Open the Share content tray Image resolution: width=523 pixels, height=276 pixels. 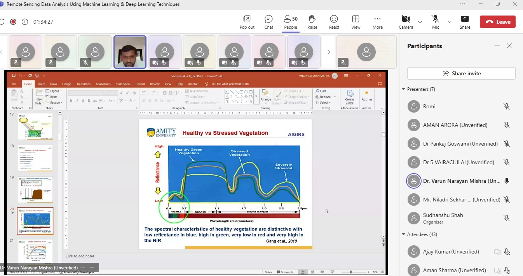pyautogui.click(x=465, y=22)
